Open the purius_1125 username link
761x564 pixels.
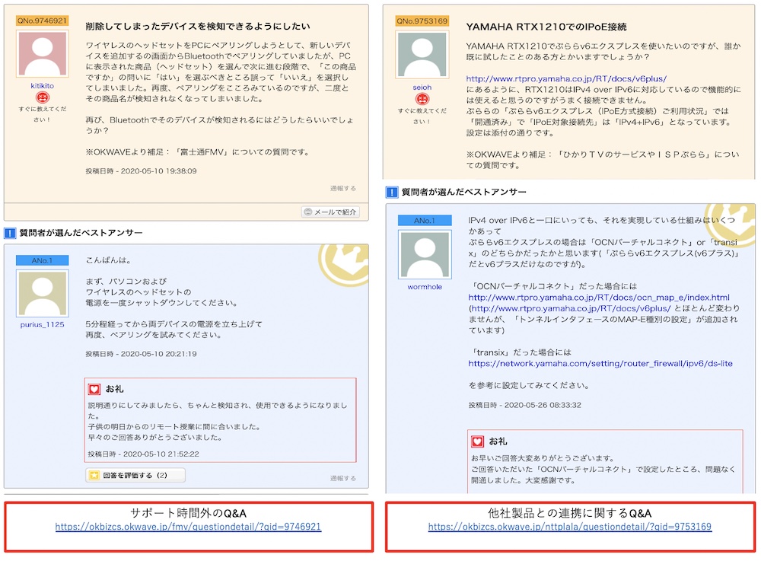click(42, 324)
